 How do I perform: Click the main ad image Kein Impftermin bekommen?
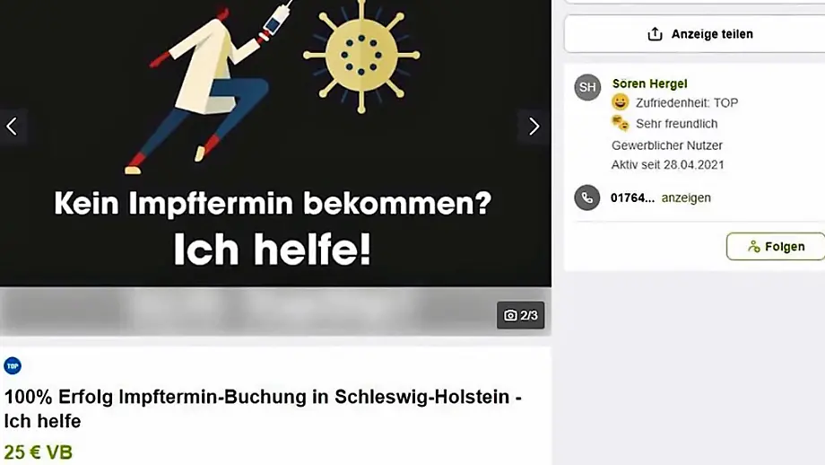click(275, 144)
